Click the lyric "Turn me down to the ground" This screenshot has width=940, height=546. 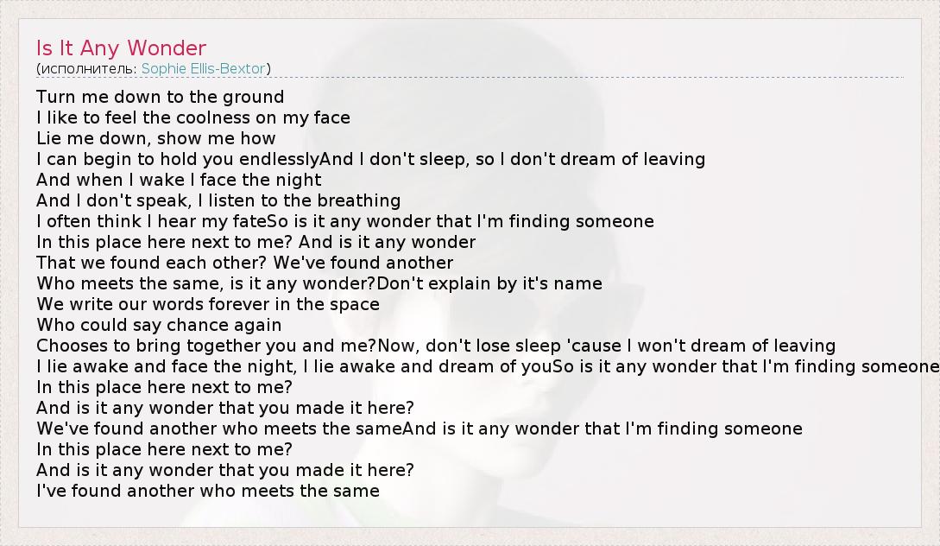pyautogui.click(x=161, y=97)
